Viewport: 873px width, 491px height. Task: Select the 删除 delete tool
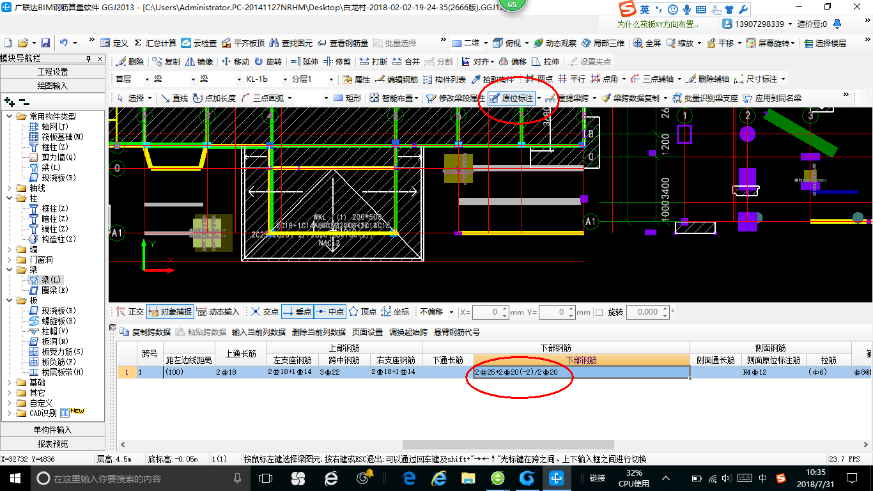[130, 61]
